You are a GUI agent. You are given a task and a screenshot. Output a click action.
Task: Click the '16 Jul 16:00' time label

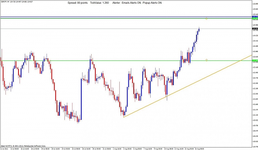coord(25,149)
